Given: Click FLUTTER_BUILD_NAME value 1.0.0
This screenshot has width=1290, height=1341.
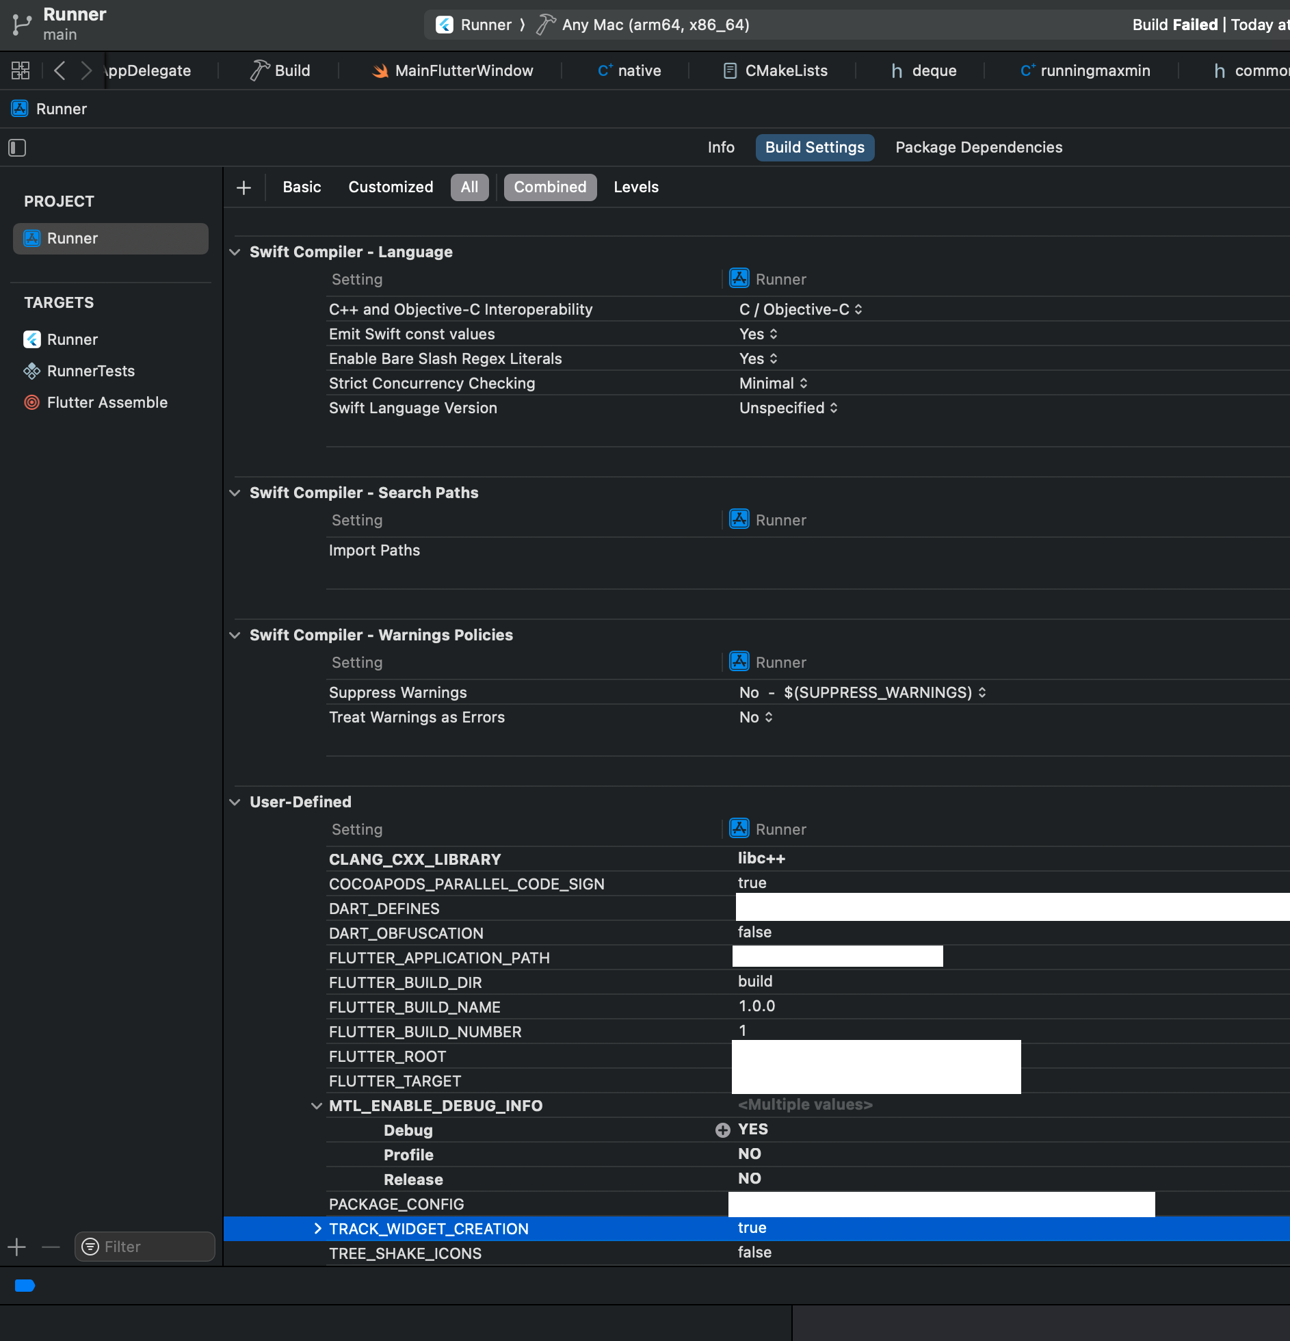Looking at the screenshot, I should [756, 1006].
